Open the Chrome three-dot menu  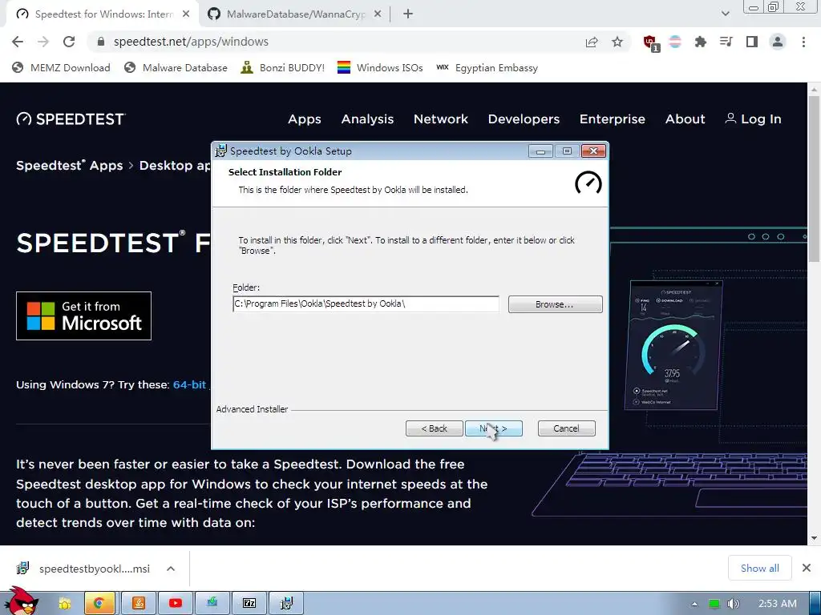point(803,42)
